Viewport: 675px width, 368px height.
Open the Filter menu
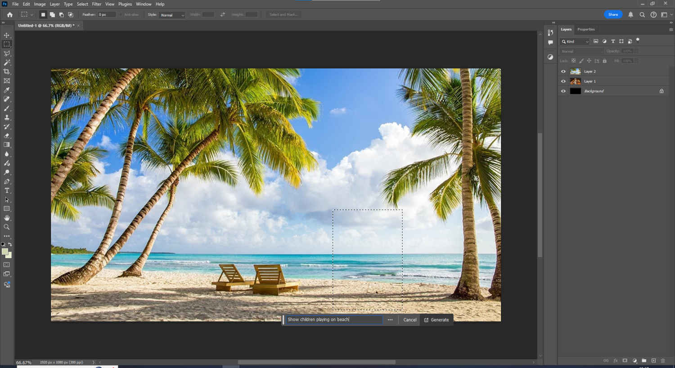point(96,4)
